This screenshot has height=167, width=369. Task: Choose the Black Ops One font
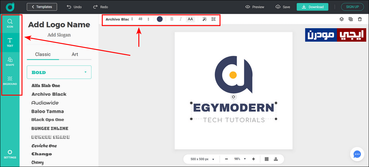point(48,120)
